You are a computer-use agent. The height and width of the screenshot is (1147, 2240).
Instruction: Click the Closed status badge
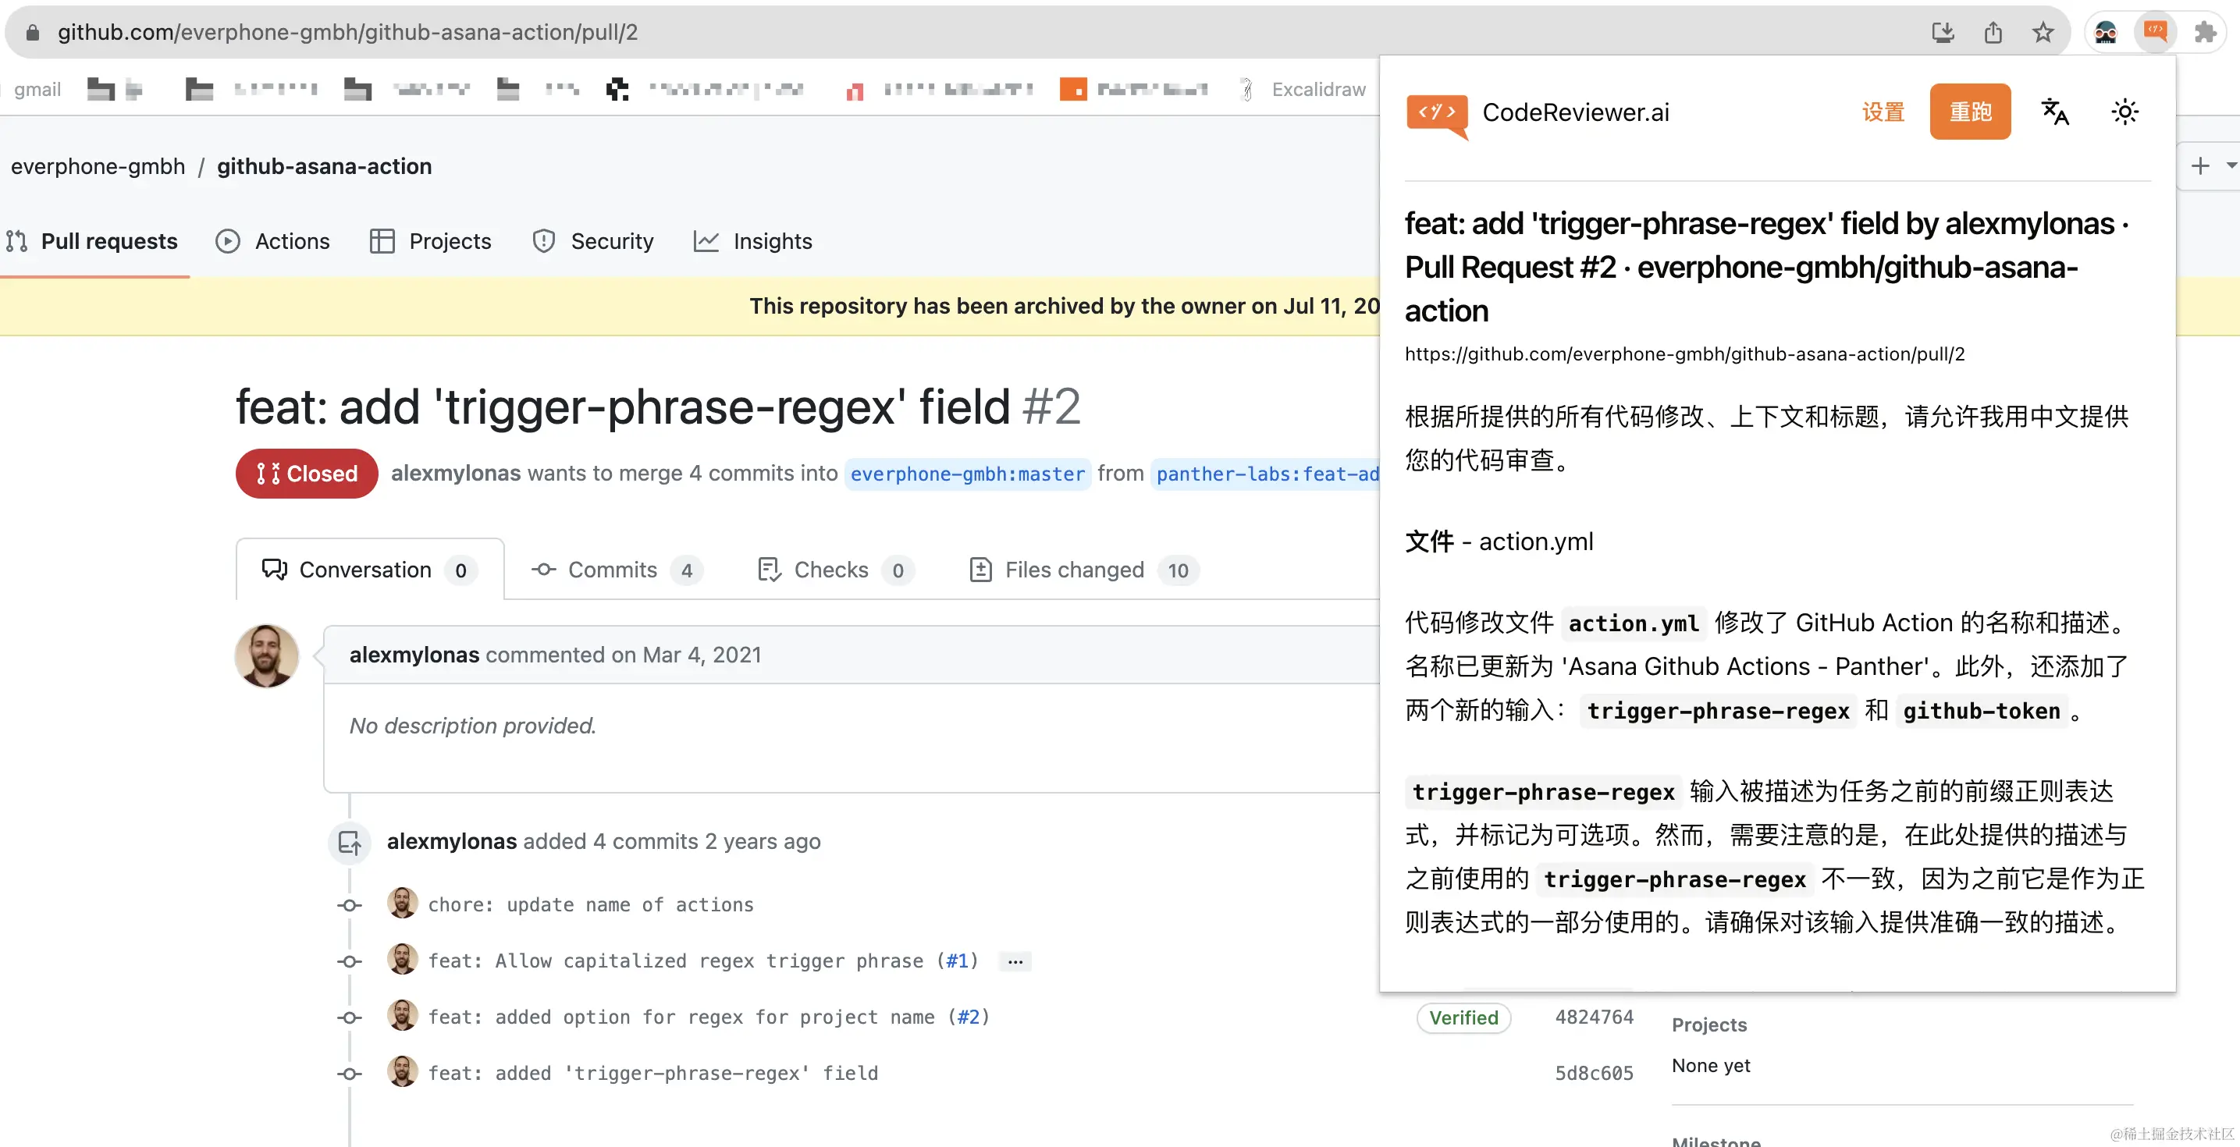[306, 473]
